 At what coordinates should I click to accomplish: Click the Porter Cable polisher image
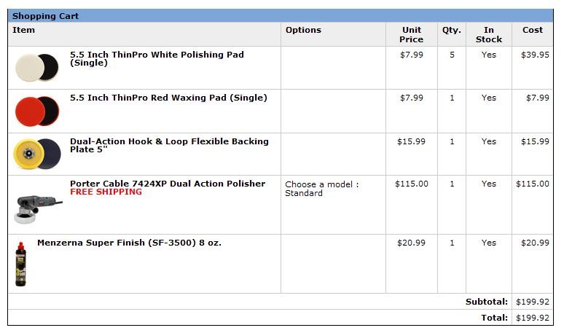click(38, 209)
